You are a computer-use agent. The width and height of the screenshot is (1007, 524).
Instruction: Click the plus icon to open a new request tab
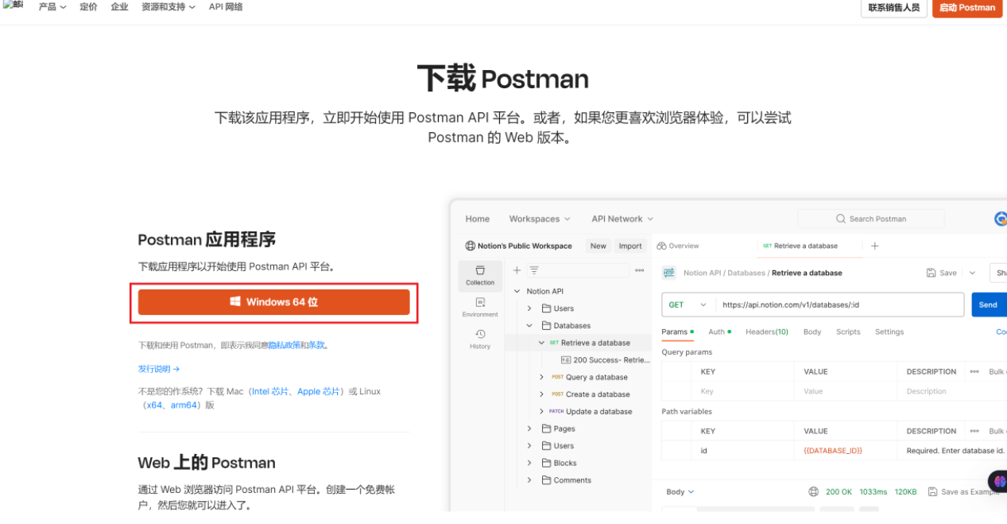click(875, 246)
